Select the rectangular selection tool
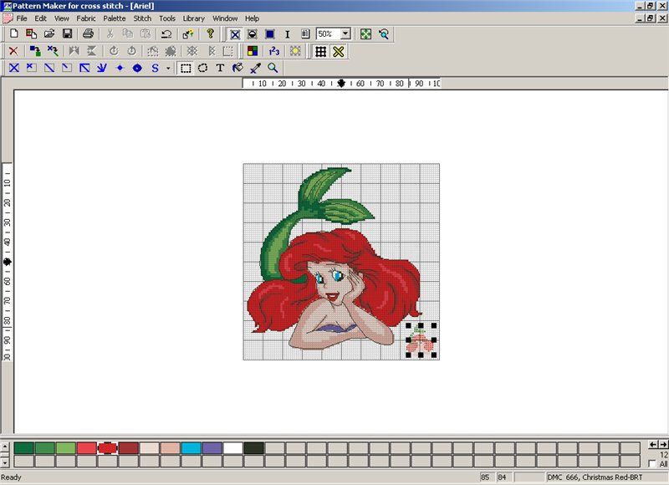The width and height of the screenshot is (669, 485). (x=186, y=69)
